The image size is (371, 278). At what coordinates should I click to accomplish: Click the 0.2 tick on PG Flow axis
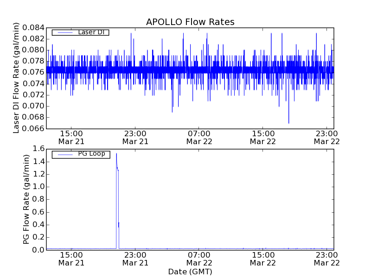(x=38, y=237)
